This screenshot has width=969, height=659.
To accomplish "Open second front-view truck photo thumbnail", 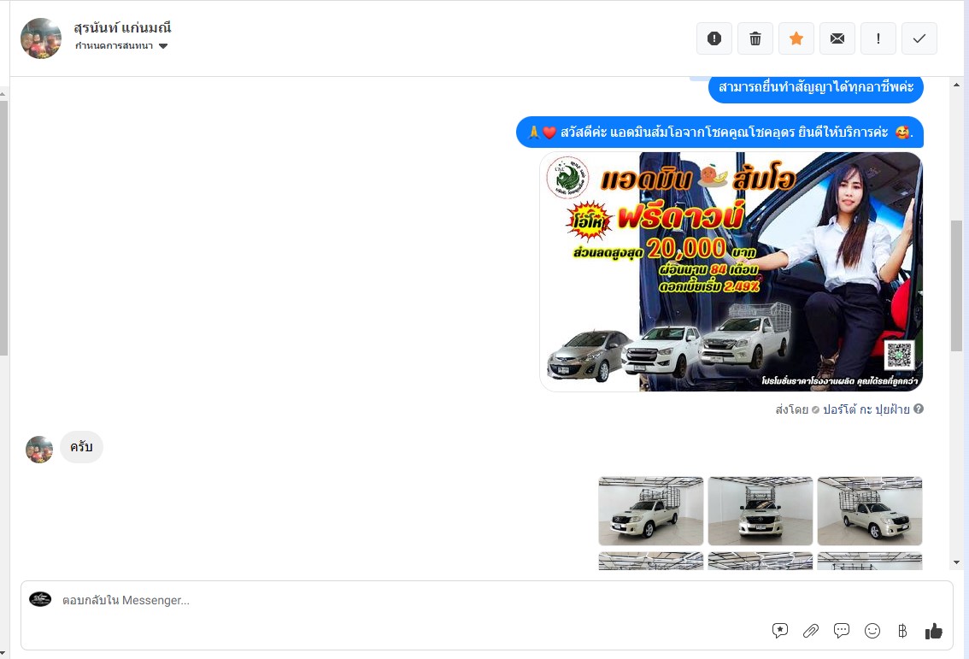I will [x=761, y=511].
